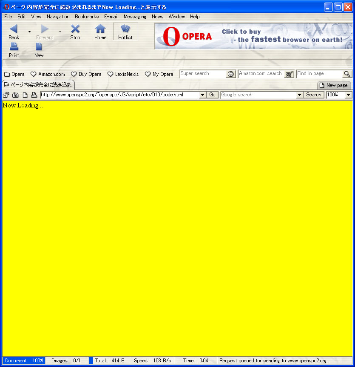
Task: Open the Messaging menu
Action: (135, 17)
